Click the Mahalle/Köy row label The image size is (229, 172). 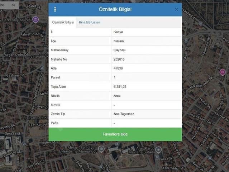(x=59, y=50)
